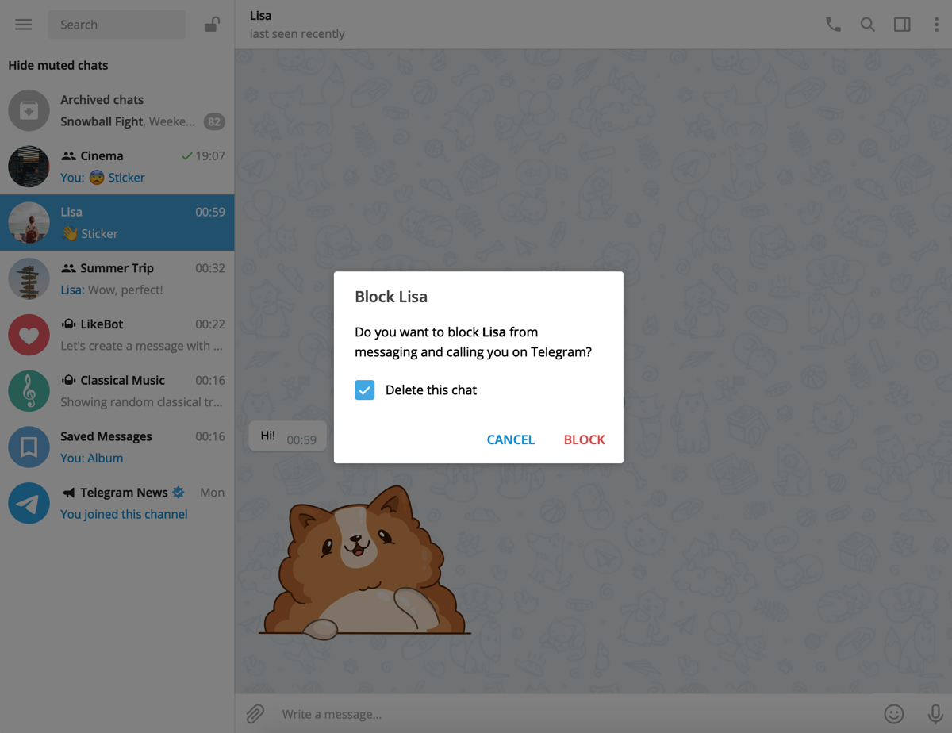Uncheck the Delete this chat checkbox

pyautogui.click(x=364, y=390)
